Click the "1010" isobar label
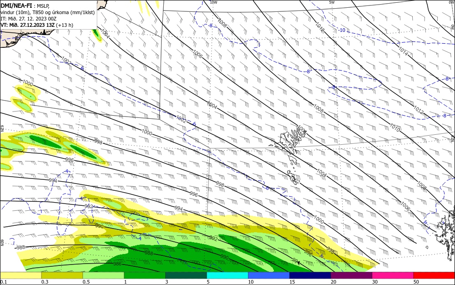Image resolution: width=455 pixels, height=285 pixels. pos(394,127)
